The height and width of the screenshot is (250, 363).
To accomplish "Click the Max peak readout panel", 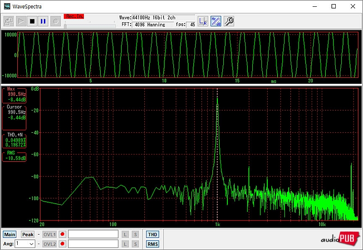I will (14, 94).
